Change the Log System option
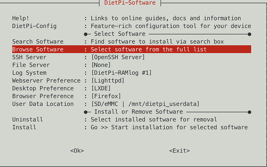Viewport: 267px width, 167px height. point(29,73)
